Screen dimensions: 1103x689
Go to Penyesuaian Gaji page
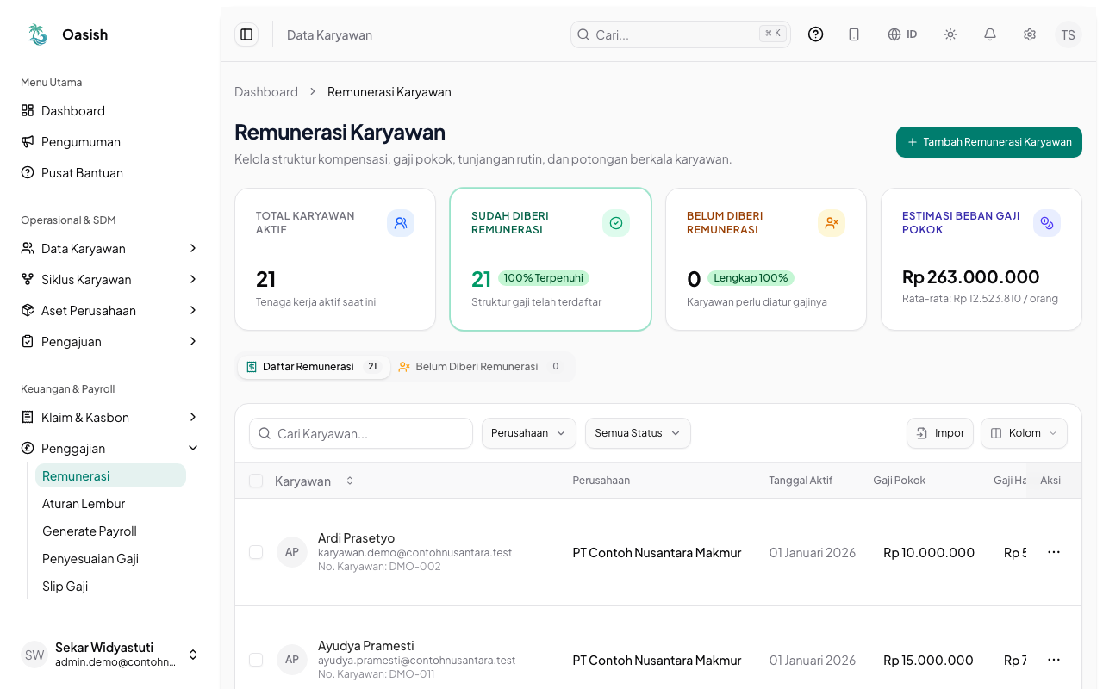tap(110, 559)
